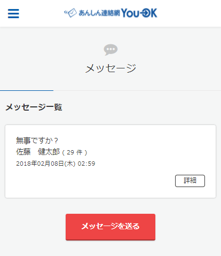Viewport: 221px width, 256px height.
Task: Click the 無事ですか？ message title
Action: tap(37, 141)
